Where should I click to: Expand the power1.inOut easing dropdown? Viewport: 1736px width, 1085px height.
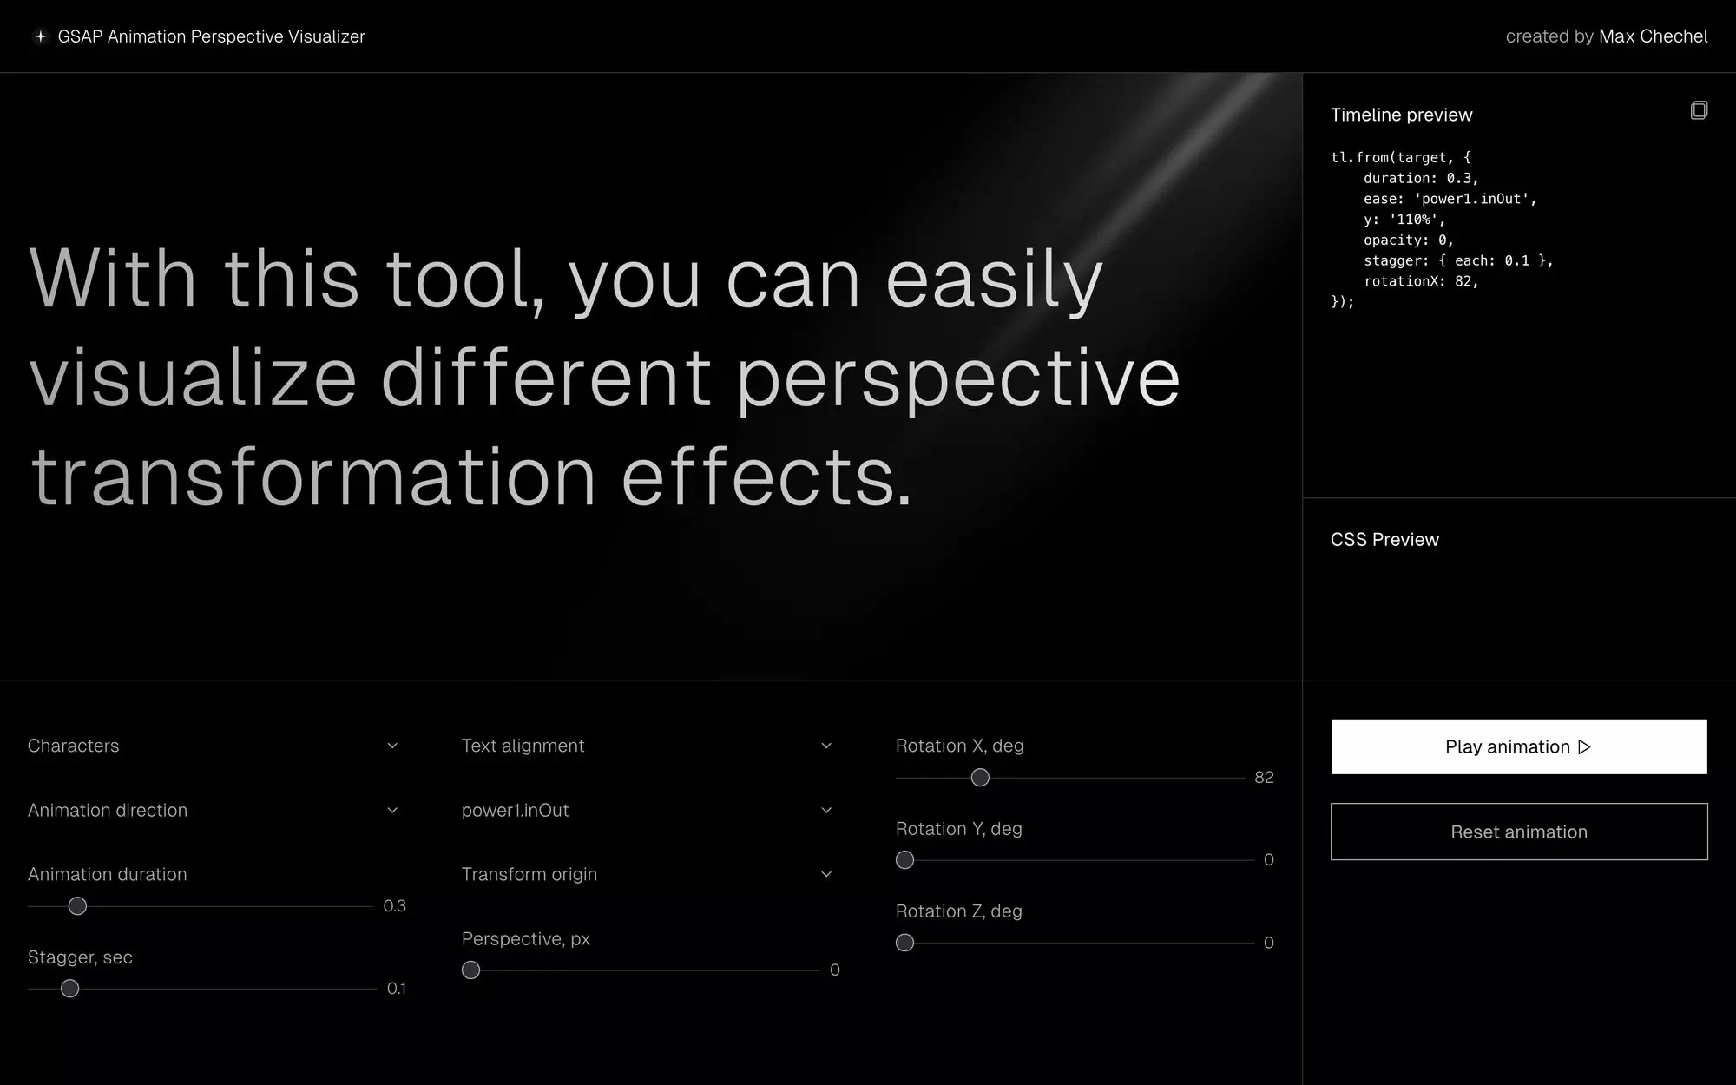[645, 810]
